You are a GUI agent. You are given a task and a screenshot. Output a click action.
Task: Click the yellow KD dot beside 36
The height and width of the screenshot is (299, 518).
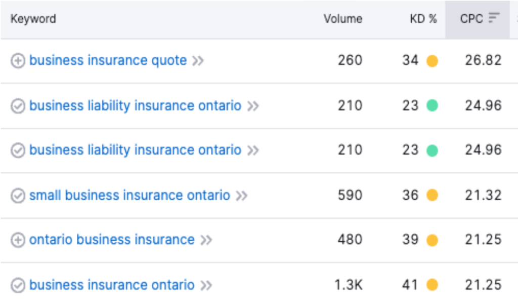click(432, 196)
